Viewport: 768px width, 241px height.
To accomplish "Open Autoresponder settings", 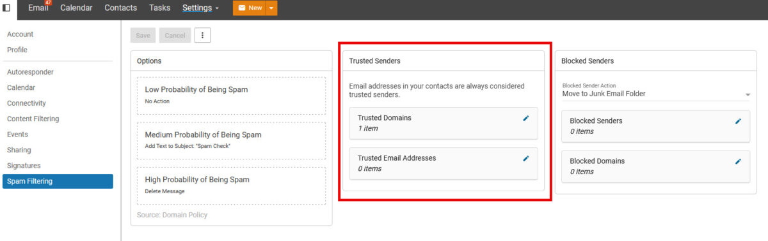I will 30,72.
